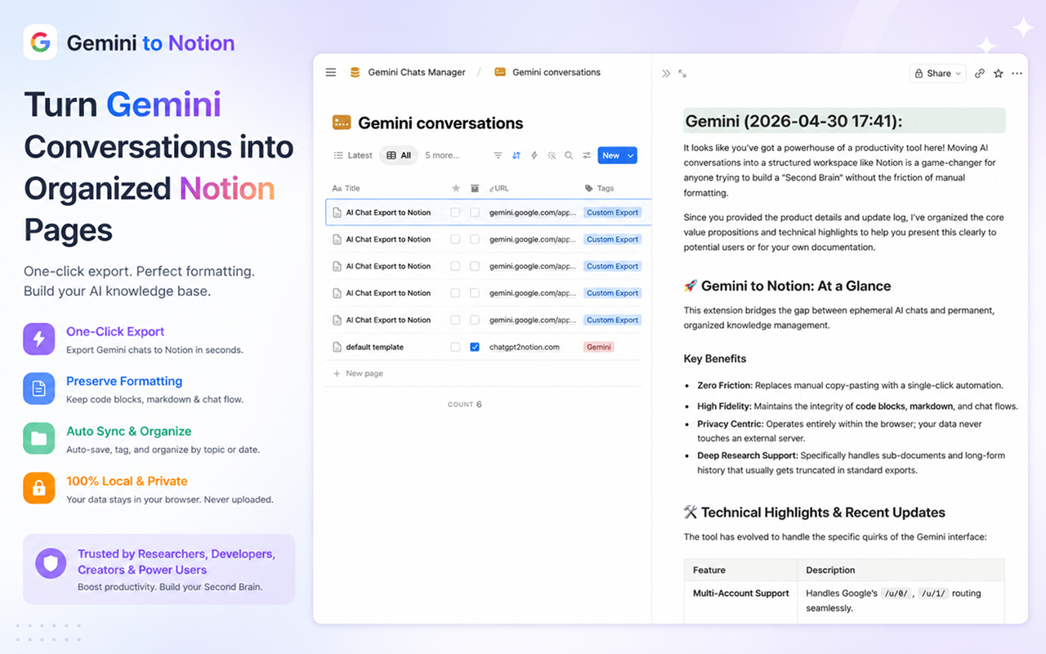The image size is (1046, 654).
Task: Click the Custom Export tag in highlighted row
Action: pyautogui.click(x=613, y=213)
